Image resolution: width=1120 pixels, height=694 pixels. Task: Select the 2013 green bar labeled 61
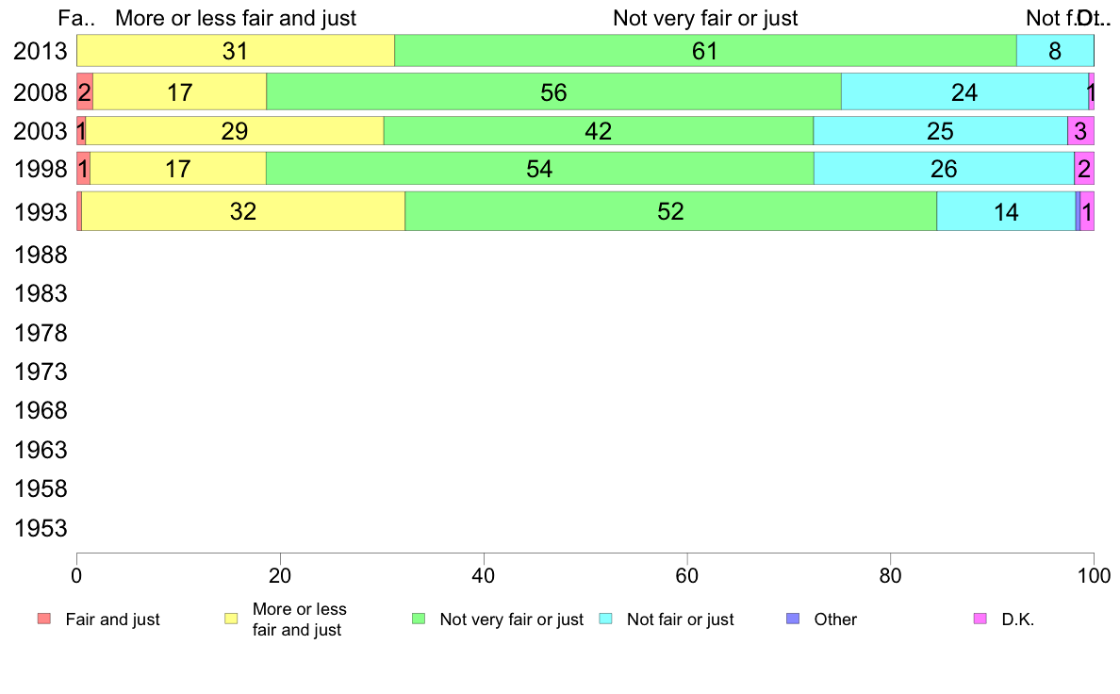(705, 51)
